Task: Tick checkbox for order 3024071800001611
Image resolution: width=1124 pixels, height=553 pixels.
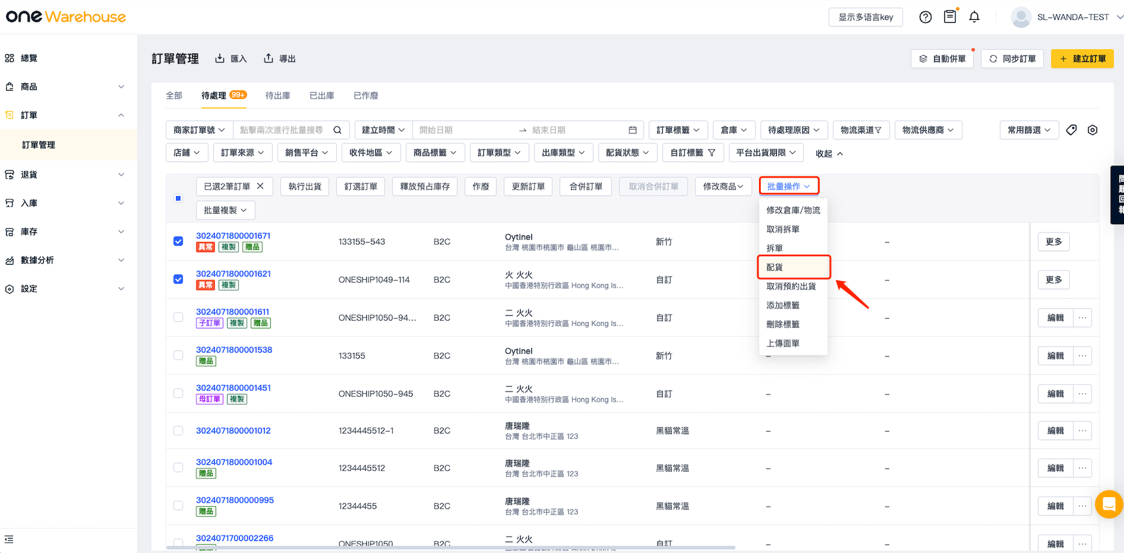Action: click(x=178, y=317)
